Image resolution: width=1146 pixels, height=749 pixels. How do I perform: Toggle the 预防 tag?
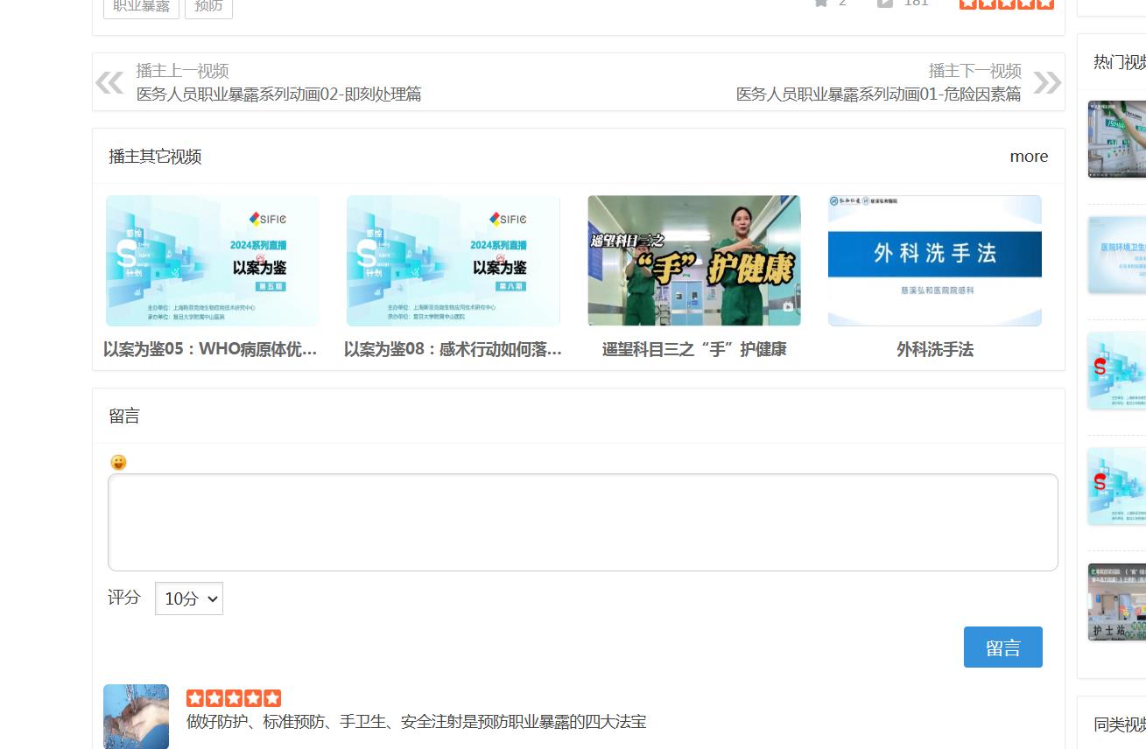(207, 3)
